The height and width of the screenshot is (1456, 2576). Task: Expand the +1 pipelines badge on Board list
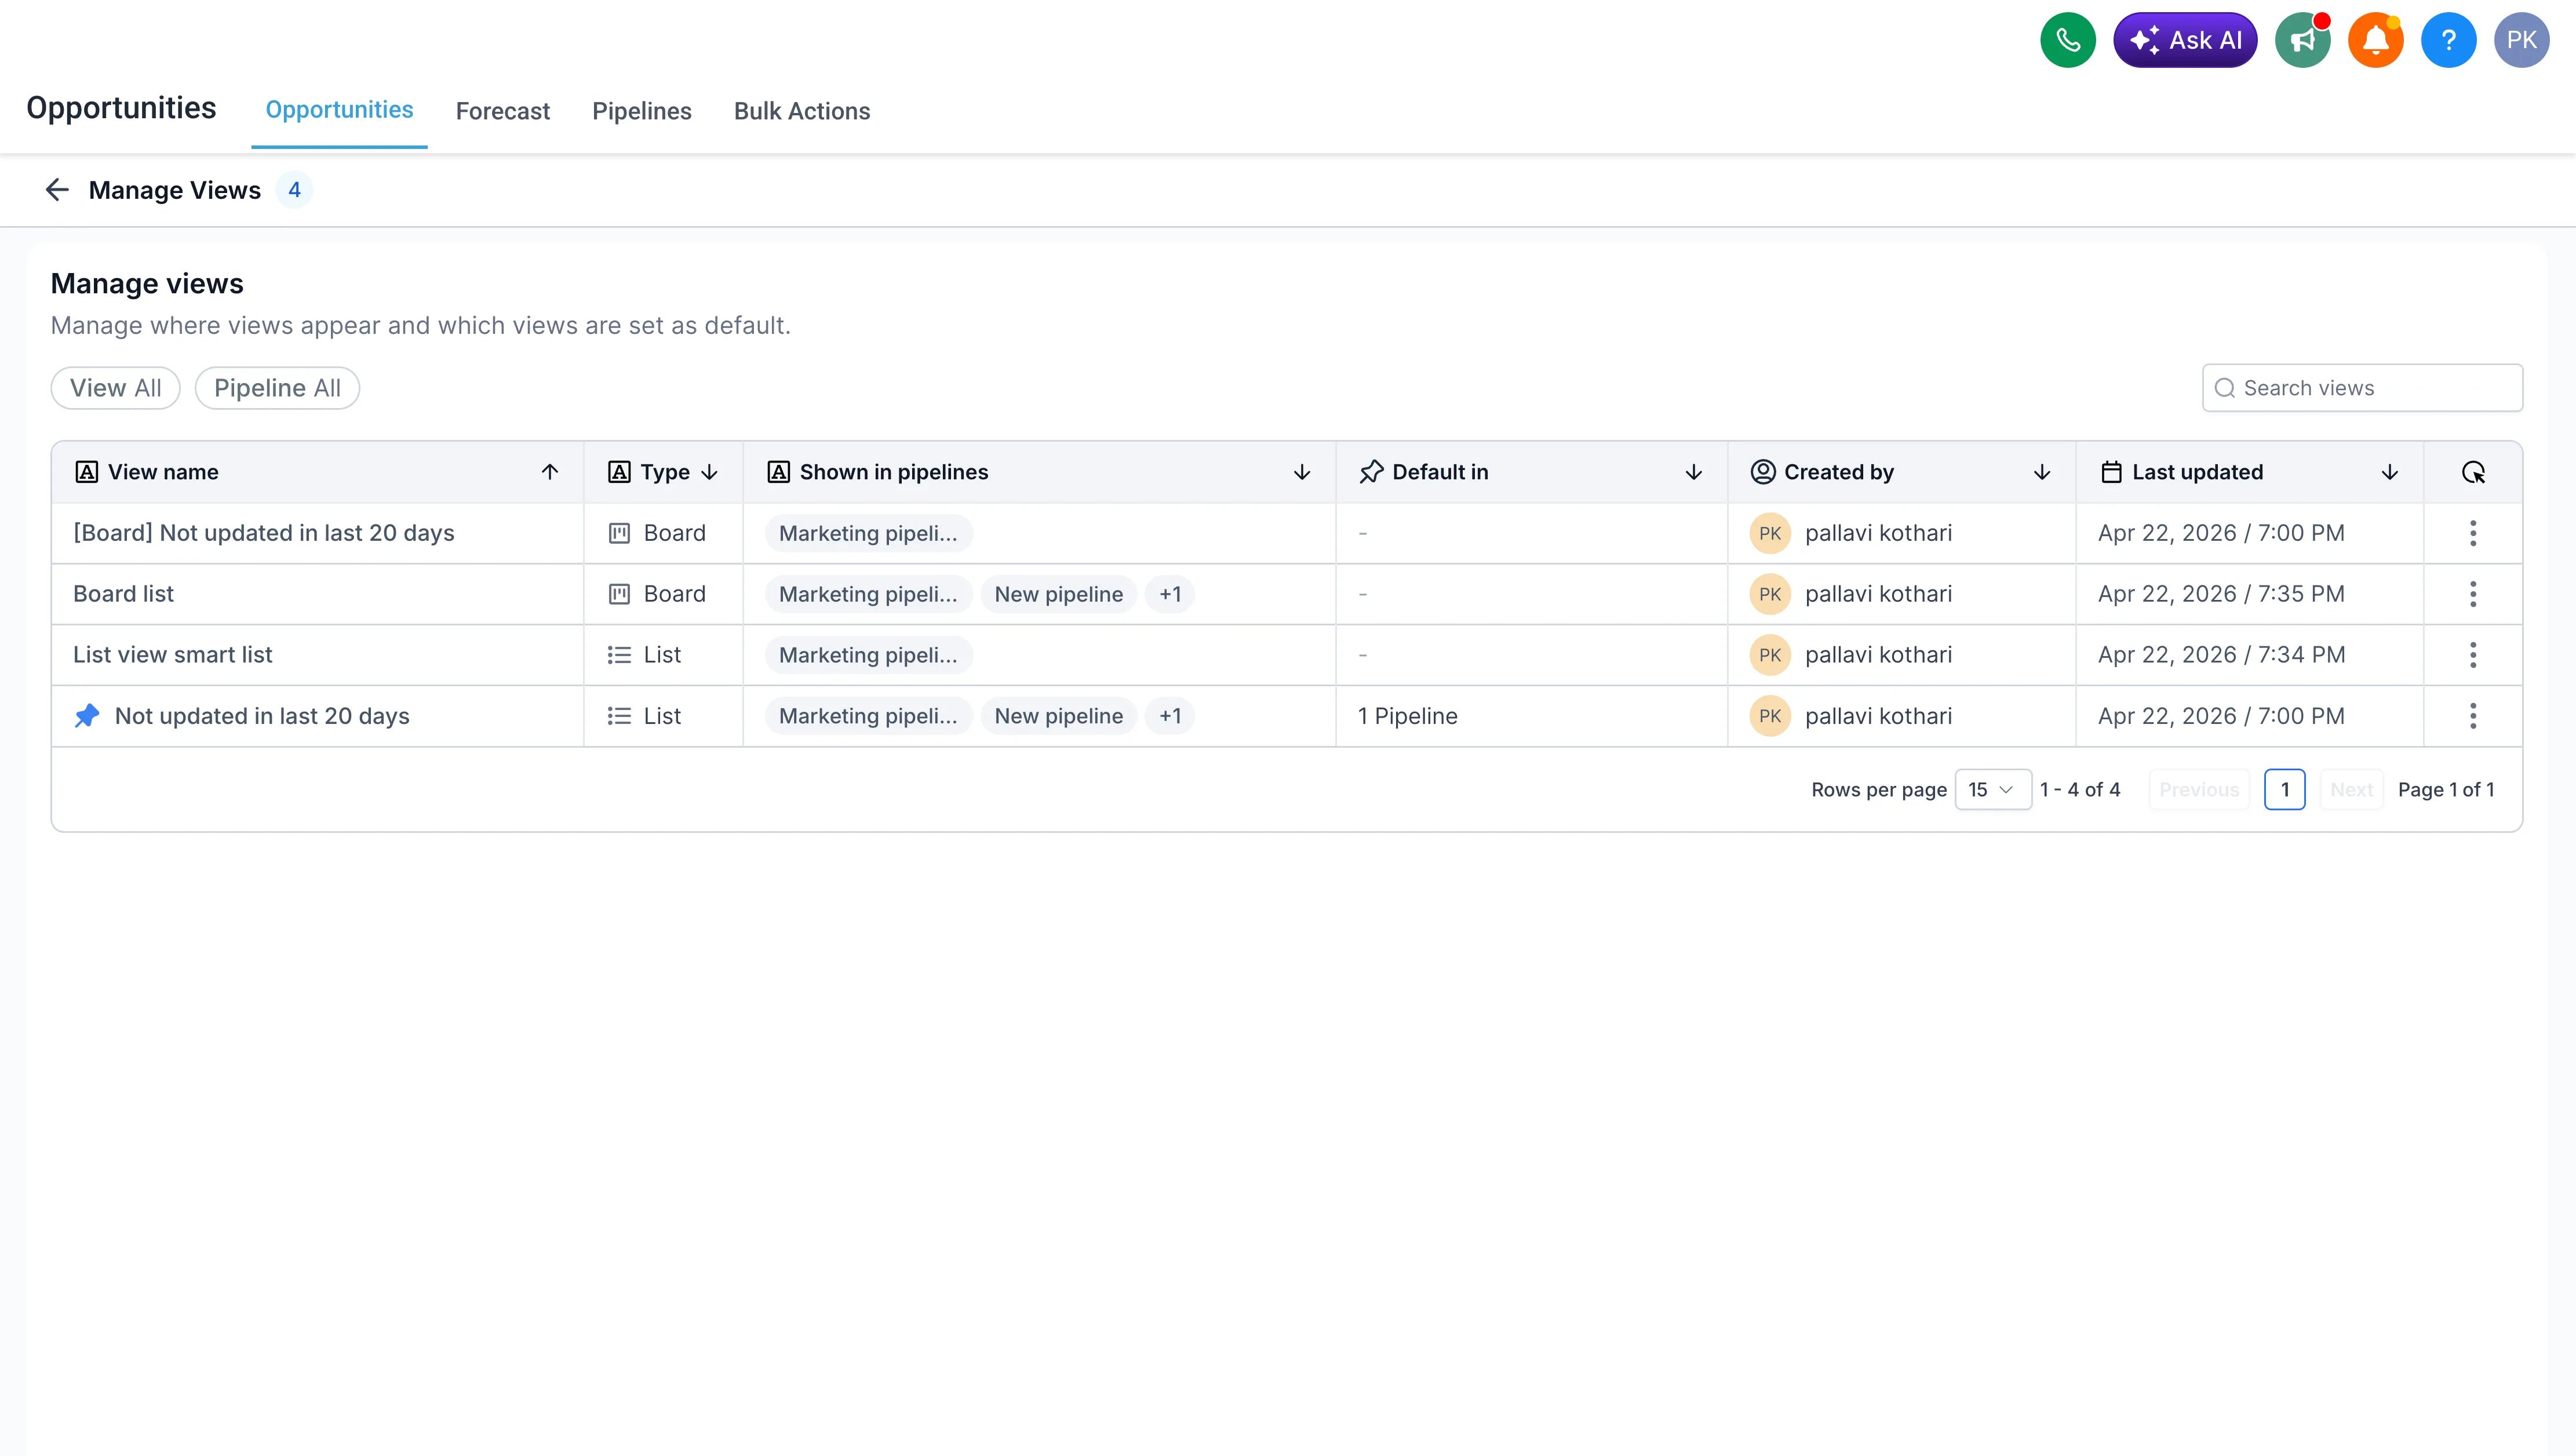pos(1170,593)
